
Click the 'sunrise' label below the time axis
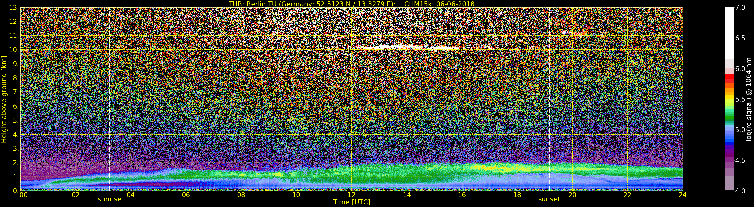tap(110, 199)
